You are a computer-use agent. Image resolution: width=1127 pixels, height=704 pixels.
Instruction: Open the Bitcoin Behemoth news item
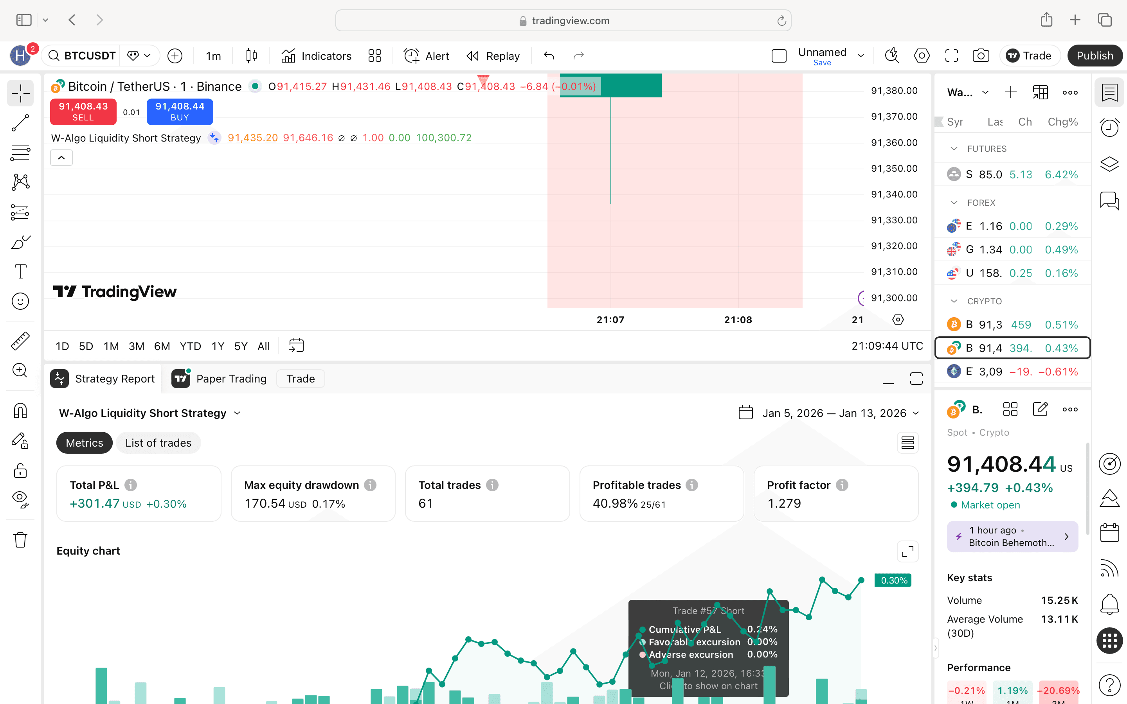1012,536
